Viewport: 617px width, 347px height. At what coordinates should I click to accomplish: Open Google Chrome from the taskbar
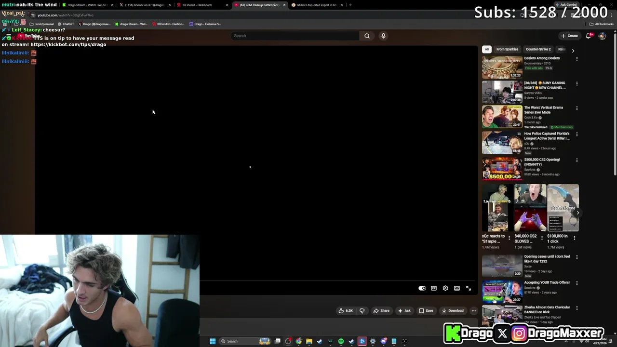coord(299,341)
